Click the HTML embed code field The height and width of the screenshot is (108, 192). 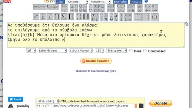(86, 106)
